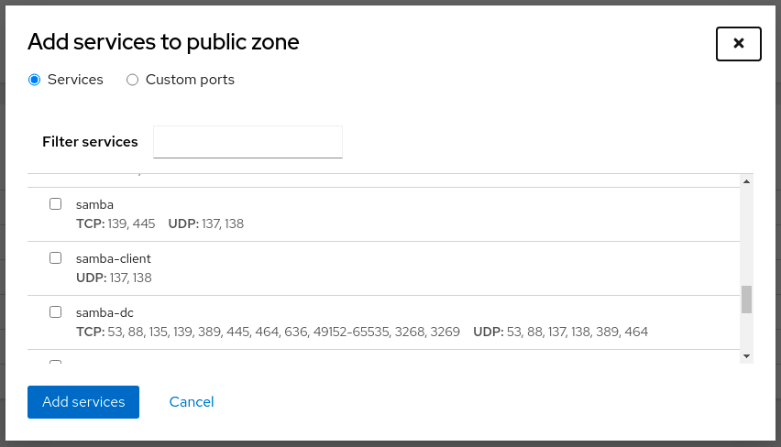Click the dialog title text
The height and width of the screenshot is (447, 781).
click(x=163, y=41)
